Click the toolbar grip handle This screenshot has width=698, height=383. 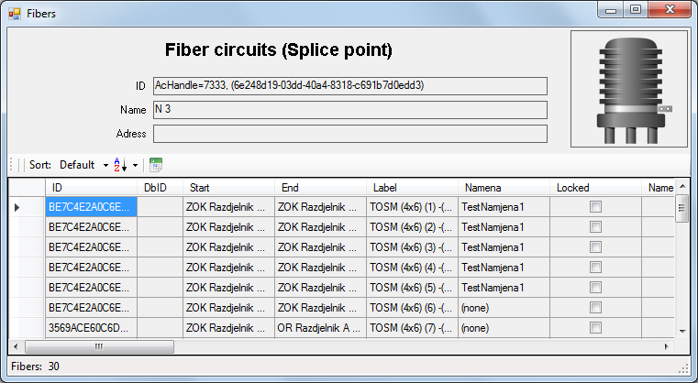coord(12,165)
